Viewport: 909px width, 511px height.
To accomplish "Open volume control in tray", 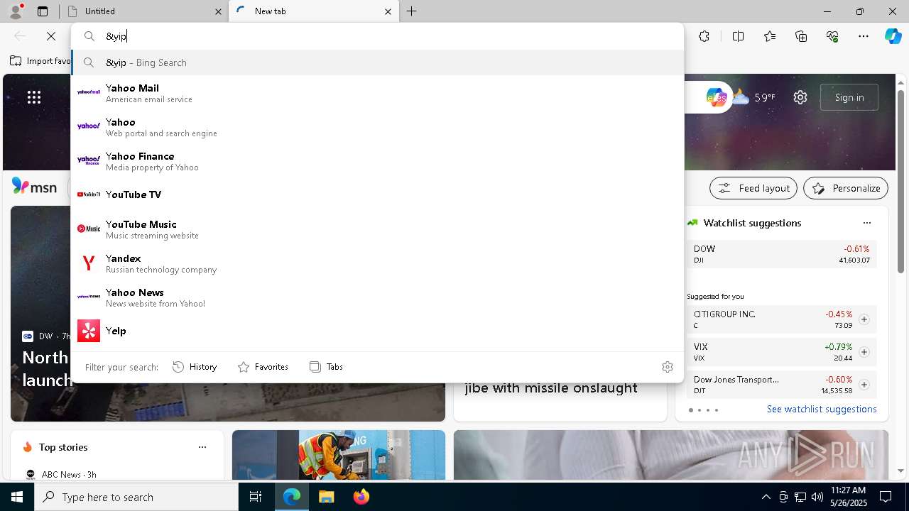I will click(x=817, y=497).
